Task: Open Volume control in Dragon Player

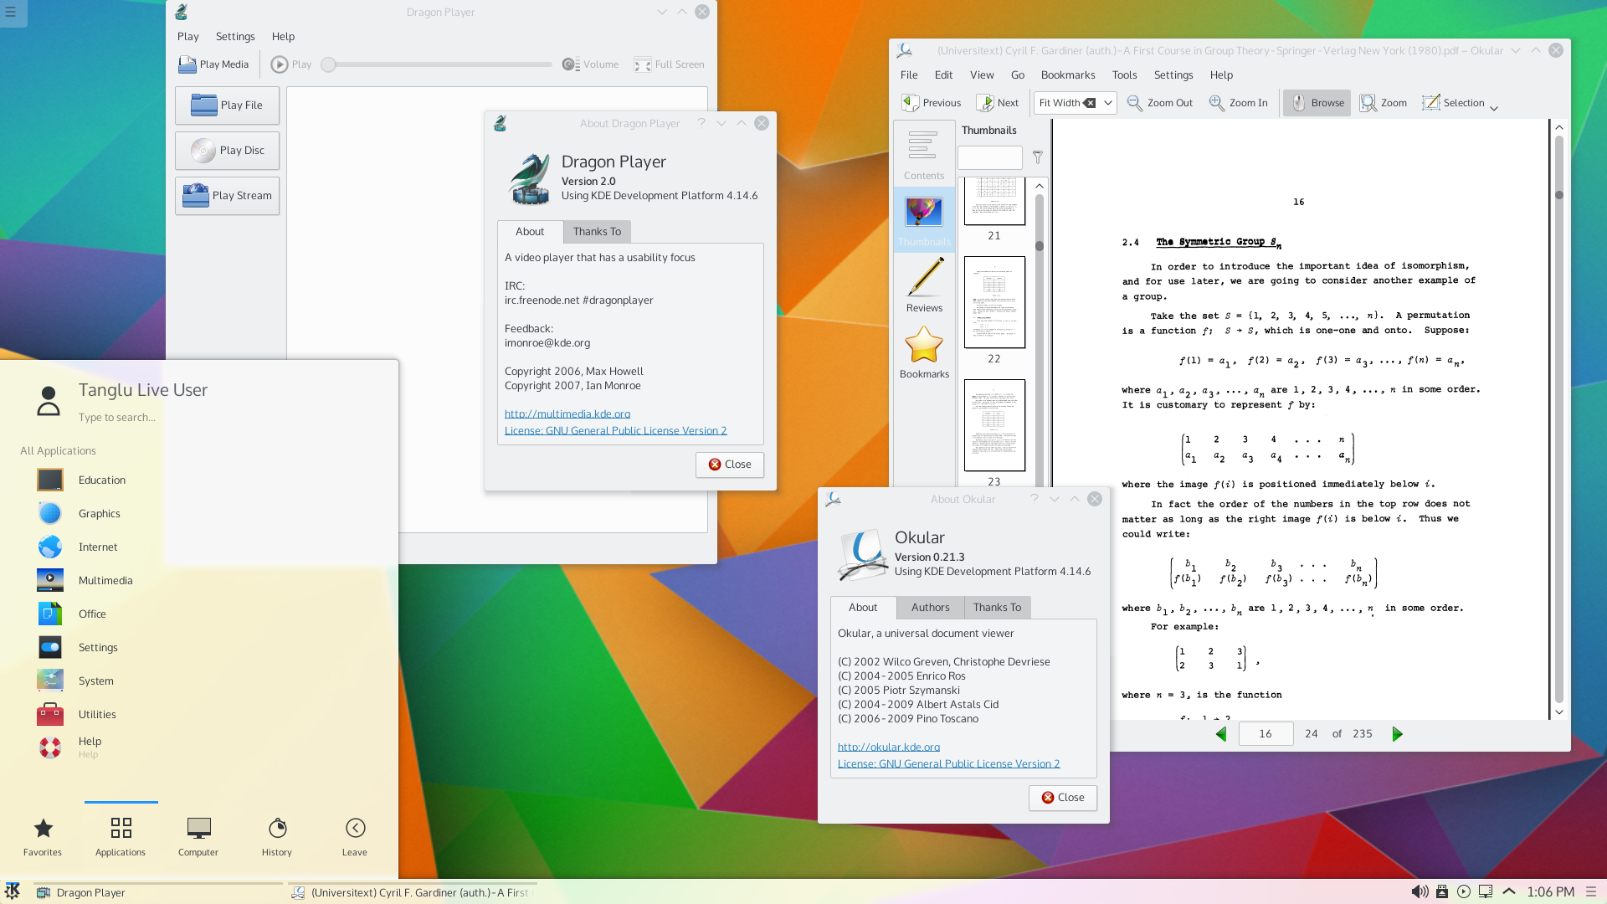Action: 591,64
